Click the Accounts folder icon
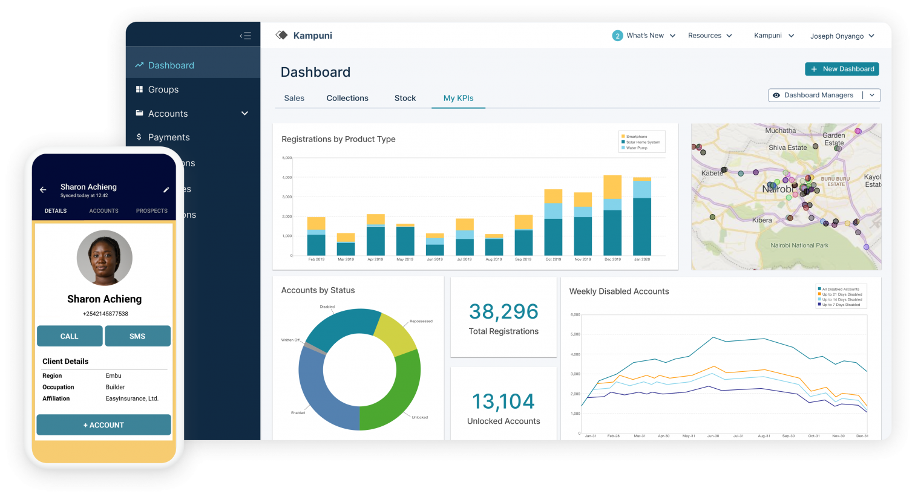The width and height of the screenshot is (915, 497). (x=140, y=113)
